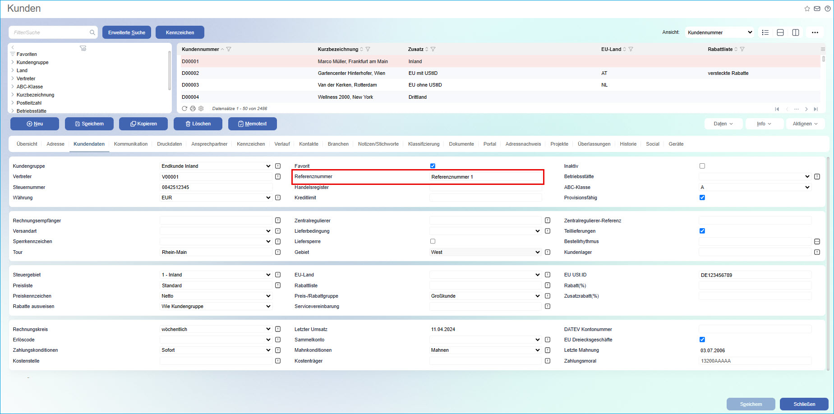The image size is (834, 414).
Task: Open the Steuergebiet dropdown
Action: [216, 275]
